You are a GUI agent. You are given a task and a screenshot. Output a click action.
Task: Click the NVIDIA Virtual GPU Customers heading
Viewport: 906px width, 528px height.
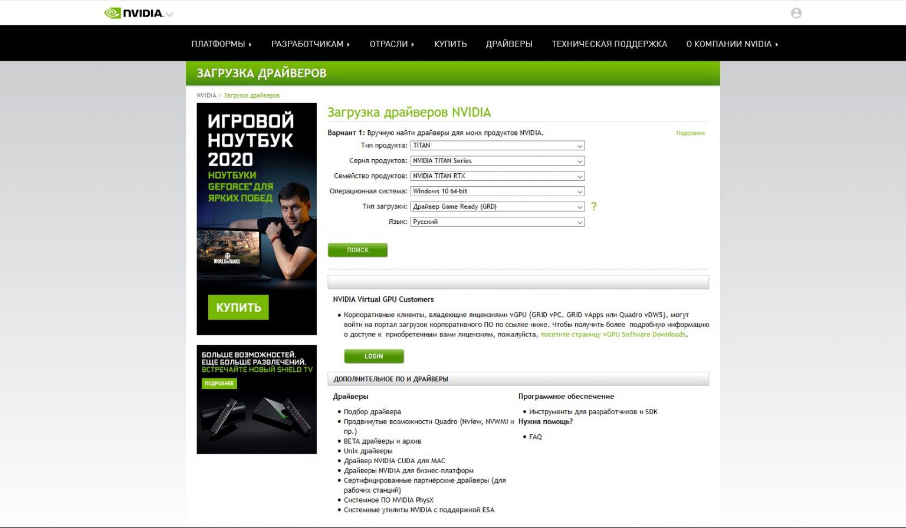click(383, 299)
